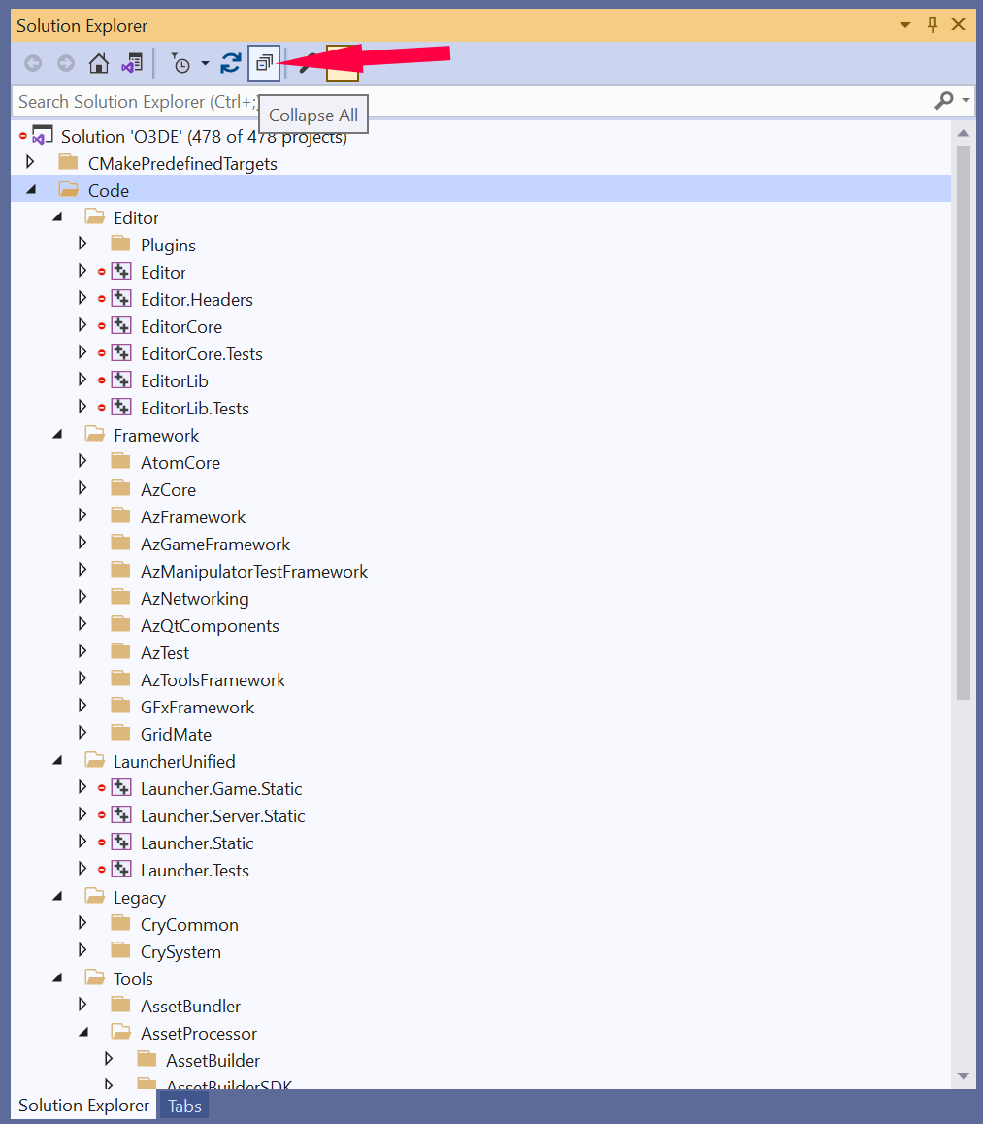Click the EditorLib project icon

pyautogui.click(x=121, y=380)
